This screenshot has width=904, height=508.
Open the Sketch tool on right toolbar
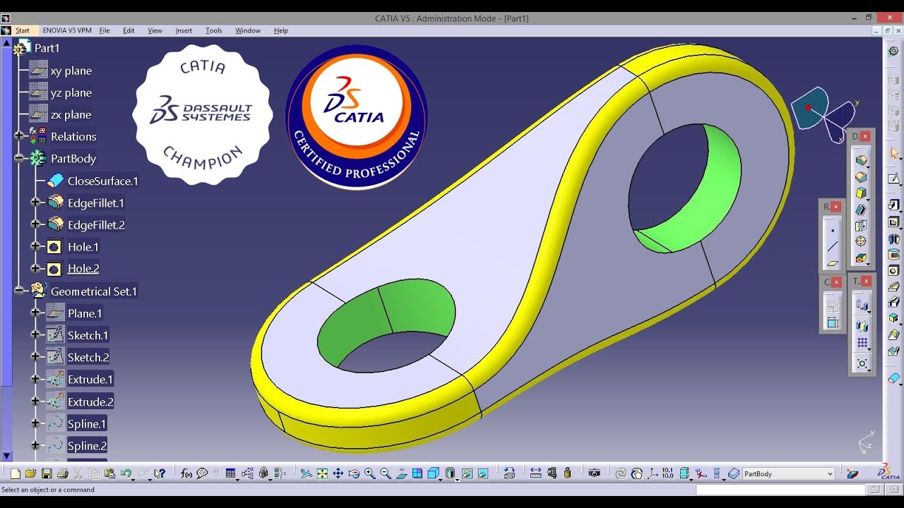[893, 179]
